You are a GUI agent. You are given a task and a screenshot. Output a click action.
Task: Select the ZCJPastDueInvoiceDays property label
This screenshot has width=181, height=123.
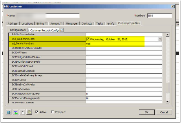point(25,94)
